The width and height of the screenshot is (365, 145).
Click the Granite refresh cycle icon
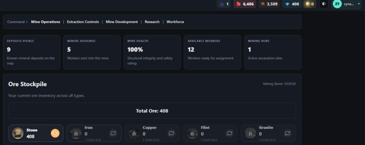click(x=288, y=133)
